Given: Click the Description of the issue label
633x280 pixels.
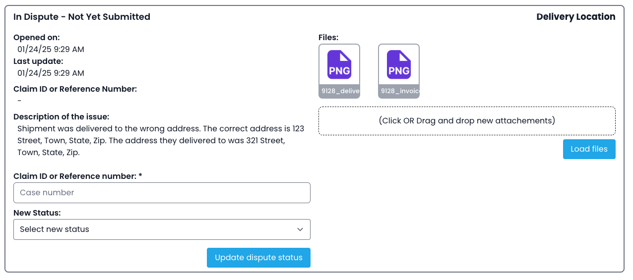Looking at the screenshot, I should [62, 117].
